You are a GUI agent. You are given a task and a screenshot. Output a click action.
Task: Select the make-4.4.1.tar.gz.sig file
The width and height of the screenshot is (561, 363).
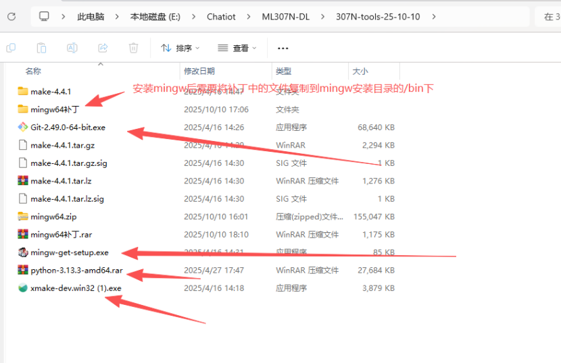point(68,163)
